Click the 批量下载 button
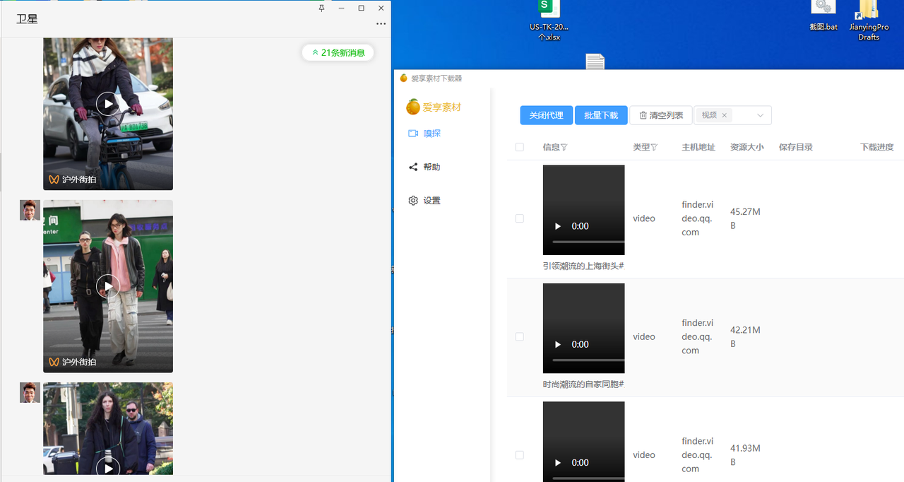Screen dimensions: 904x482 tap(601, 115)
